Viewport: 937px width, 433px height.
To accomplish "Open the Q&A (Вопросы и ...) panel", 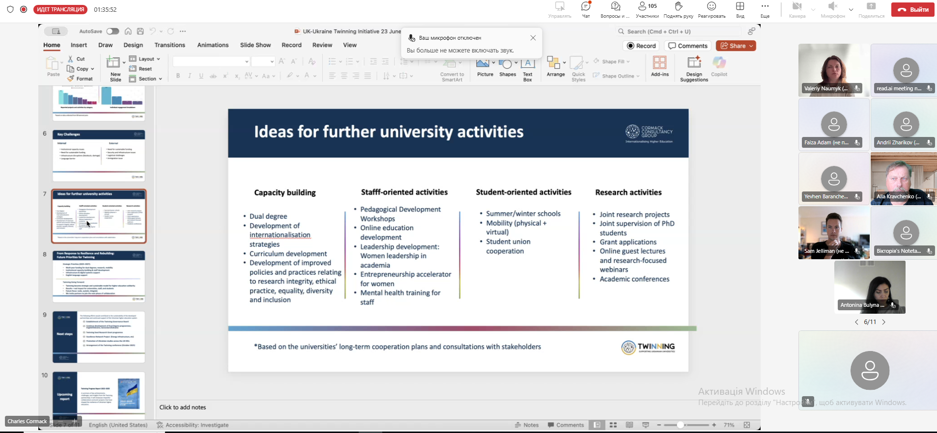I will (615, 10).
